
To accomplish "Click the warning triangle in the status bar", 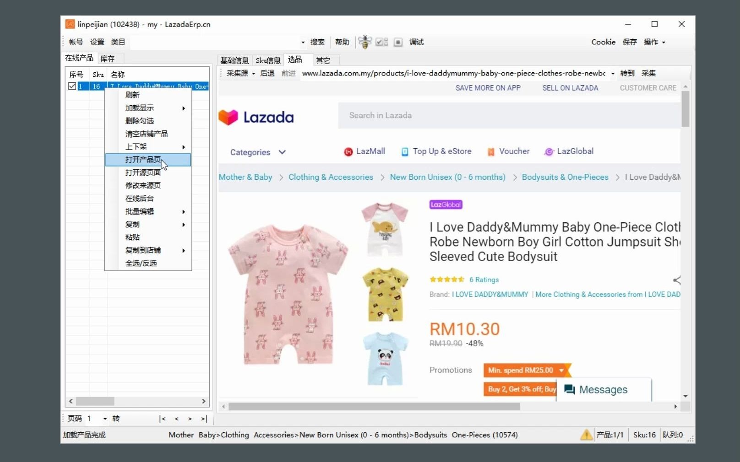I will tap(586, 435).
